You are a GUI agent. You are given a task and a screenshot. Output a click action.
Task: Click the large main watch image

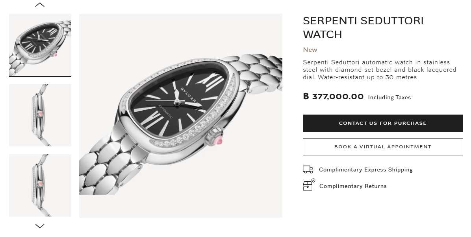point(181,115)
